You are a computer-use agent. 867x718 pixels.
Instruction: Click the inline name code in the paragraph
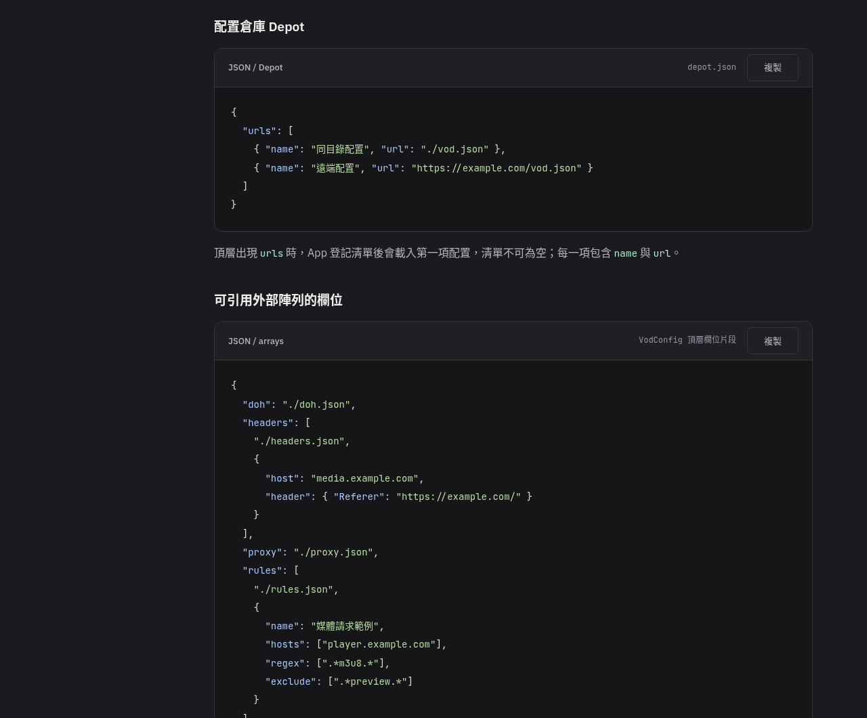coord(625,253)
